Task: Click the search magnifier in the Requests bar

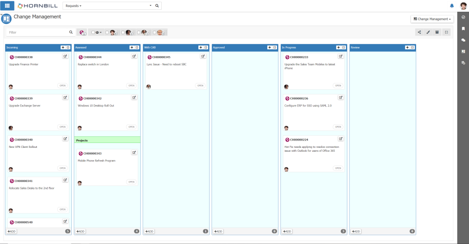Action: coord(157,6)
